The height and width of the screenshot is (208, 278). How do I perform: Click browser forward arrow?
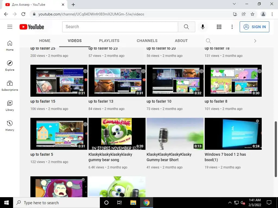coord(15,14)
